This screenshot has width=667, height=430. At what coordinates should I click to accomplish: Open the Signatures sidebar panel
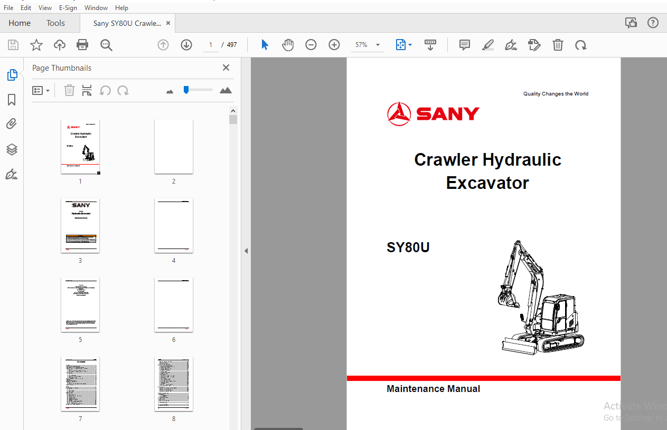pyautogui.click(x=12, y=174)
